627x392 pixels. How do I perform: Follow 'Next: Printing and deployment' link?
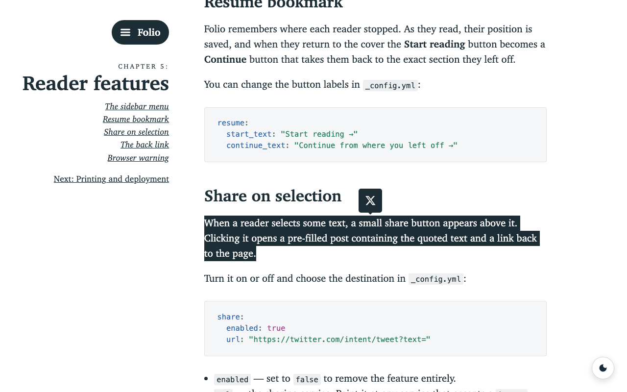coord(111,179)
